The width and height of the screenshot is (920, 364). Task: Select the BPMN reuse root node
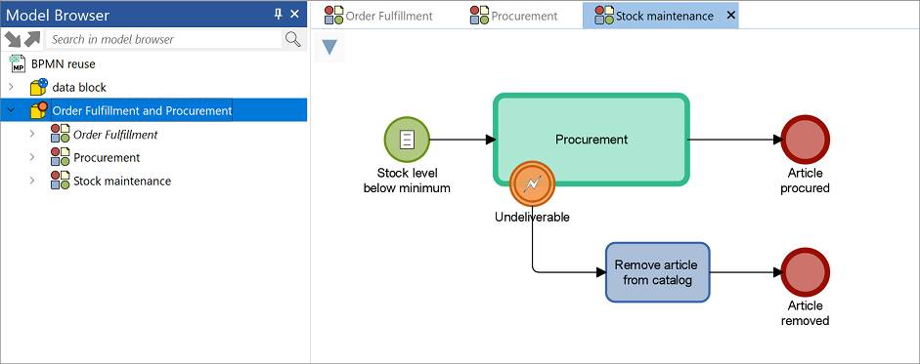click(63, 63)
